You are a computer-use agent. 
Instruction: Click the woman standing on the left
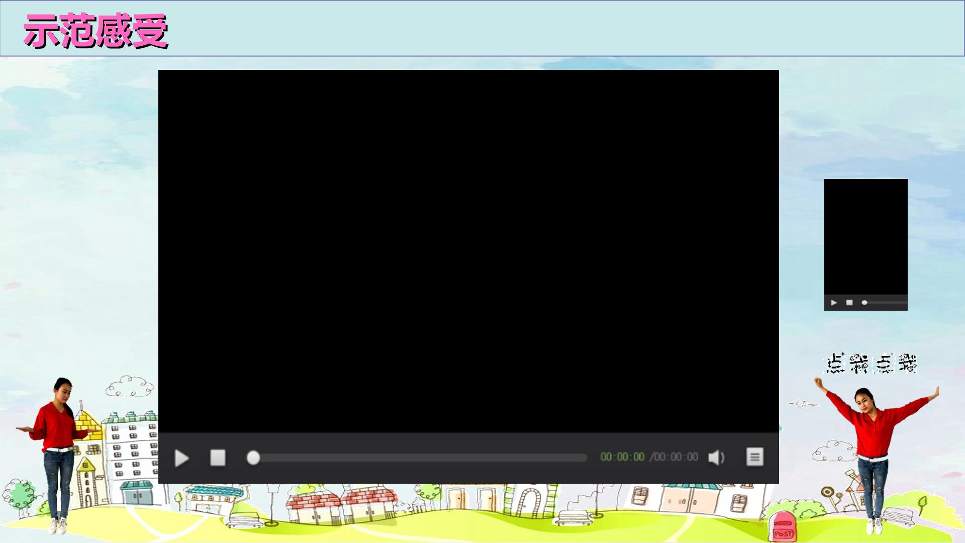[59, 455]
